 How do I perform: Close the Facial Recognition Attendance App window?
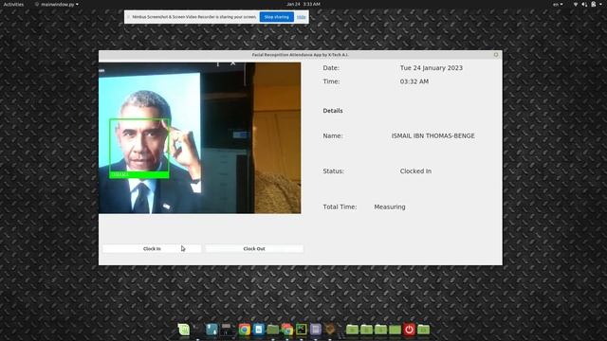pos(496,55)
